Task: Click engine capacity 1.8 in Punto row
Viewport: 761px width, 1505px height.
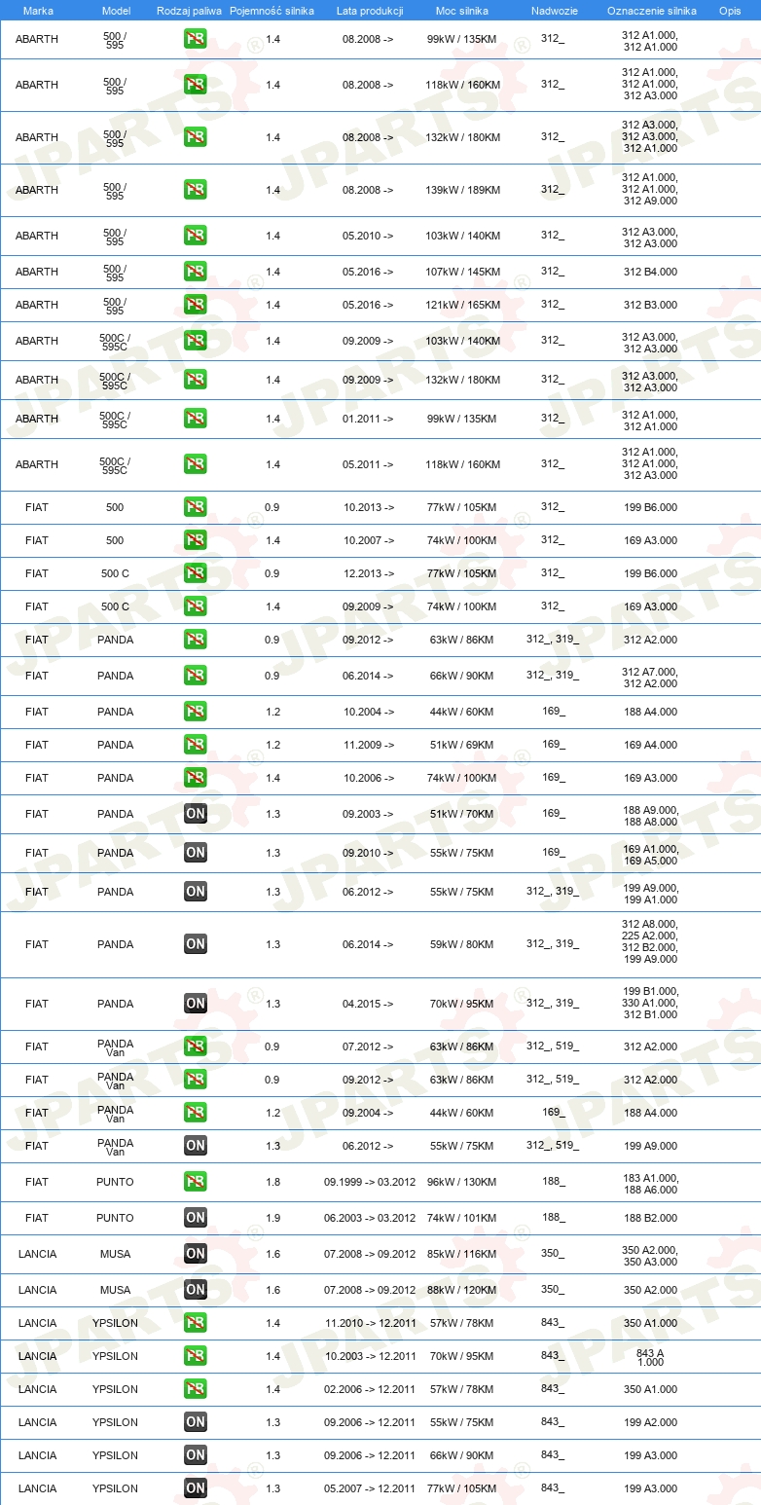Action: (x=272, y=1182)
